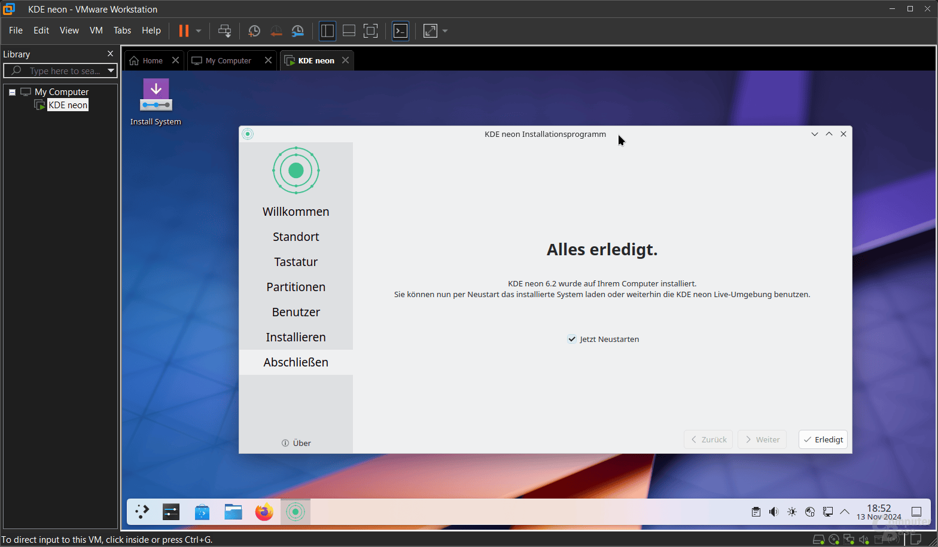The image size is (938, 547).
Task: Open the clipboard tray icon
Action: (x=756, y=512)
